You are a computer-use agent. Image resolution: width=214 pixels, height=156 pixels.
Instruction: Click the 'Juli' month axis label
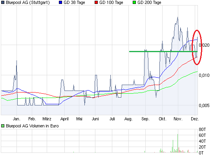pyautogui.click(x=112, y=119)
